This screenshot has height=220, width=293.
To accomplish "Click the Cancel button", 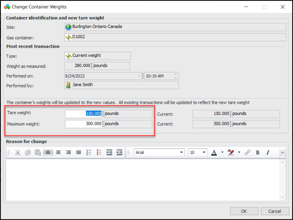I will coord(275,211).
